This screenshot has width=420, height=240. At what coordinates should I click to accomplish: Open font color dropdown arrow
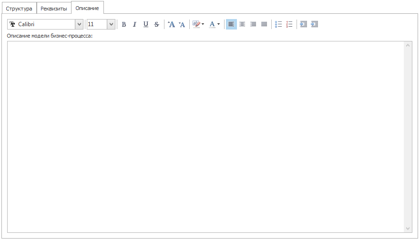218,24
